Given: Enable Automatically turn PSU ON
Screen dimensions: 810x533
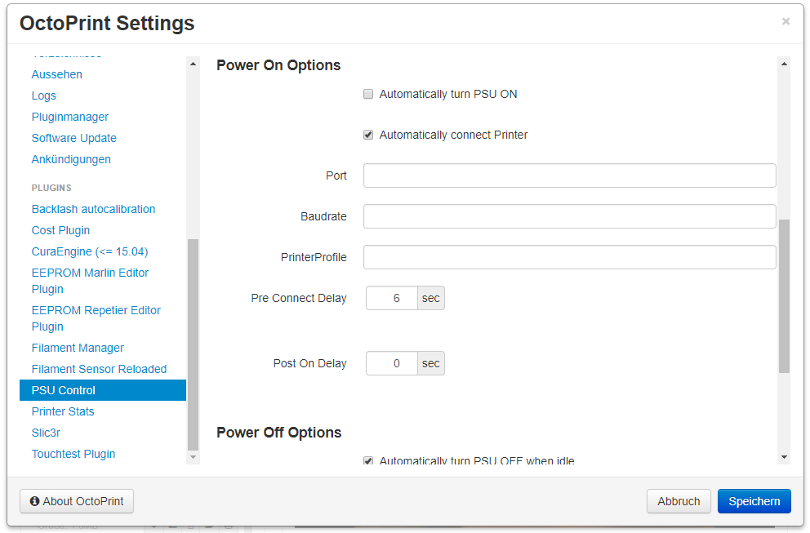Looking at the screenshot, I should (x=368, y=94).
